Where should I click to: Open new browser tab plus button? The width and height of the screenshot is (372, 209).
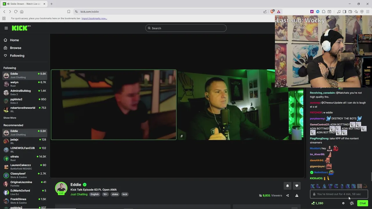point(51,4)
